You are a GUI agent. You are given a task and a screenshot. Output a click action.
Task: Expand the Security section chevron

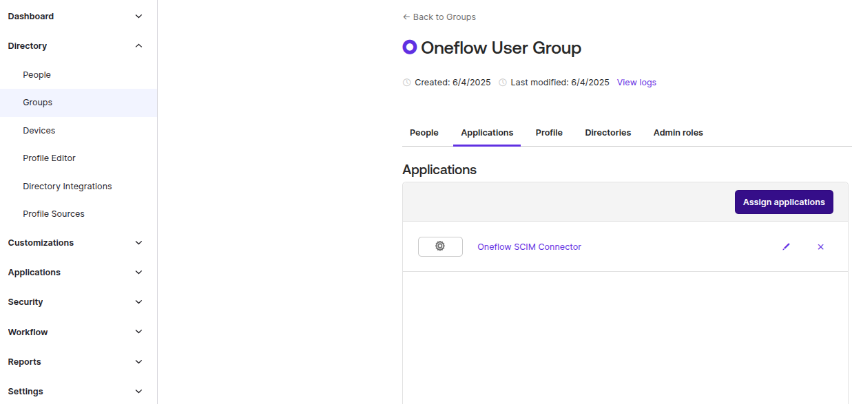pyautogui.click(x=138, y=302)
